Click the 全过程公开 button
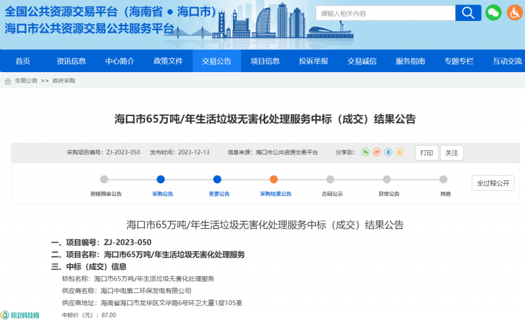This screenshot has height=320, width=525. pyautogui.click(x=493, y=183)
